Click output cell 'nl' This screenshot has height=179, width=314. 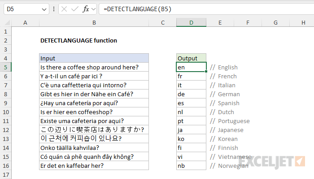(x=191, y=112)
